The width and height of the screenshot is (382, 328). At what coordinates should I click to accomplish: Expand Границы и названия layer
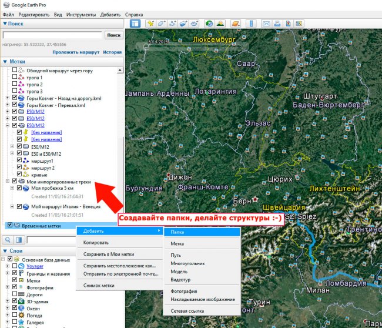coord(8,273)
